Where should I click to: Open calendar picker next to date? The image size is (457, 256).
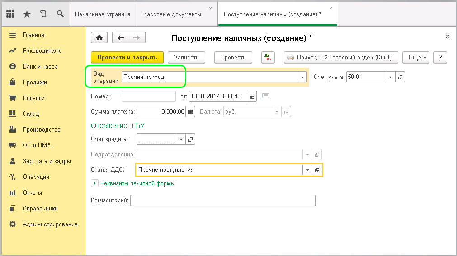pos(252,96)
